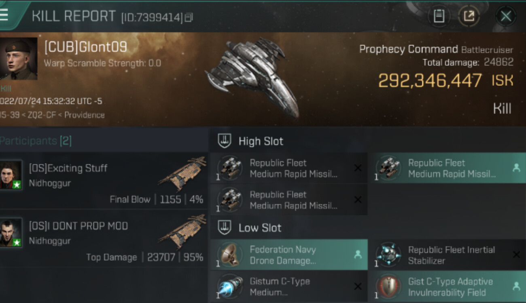Select I DONT PROP MOD's portrait
Image resolution: width=526 pixels, height=303 pixels.
[x=11, y=232]
